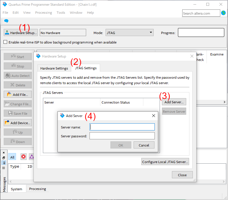Select the JTAG Settings tab
The width and height of the screenshot is (228, 200).
tap(86, 68)
